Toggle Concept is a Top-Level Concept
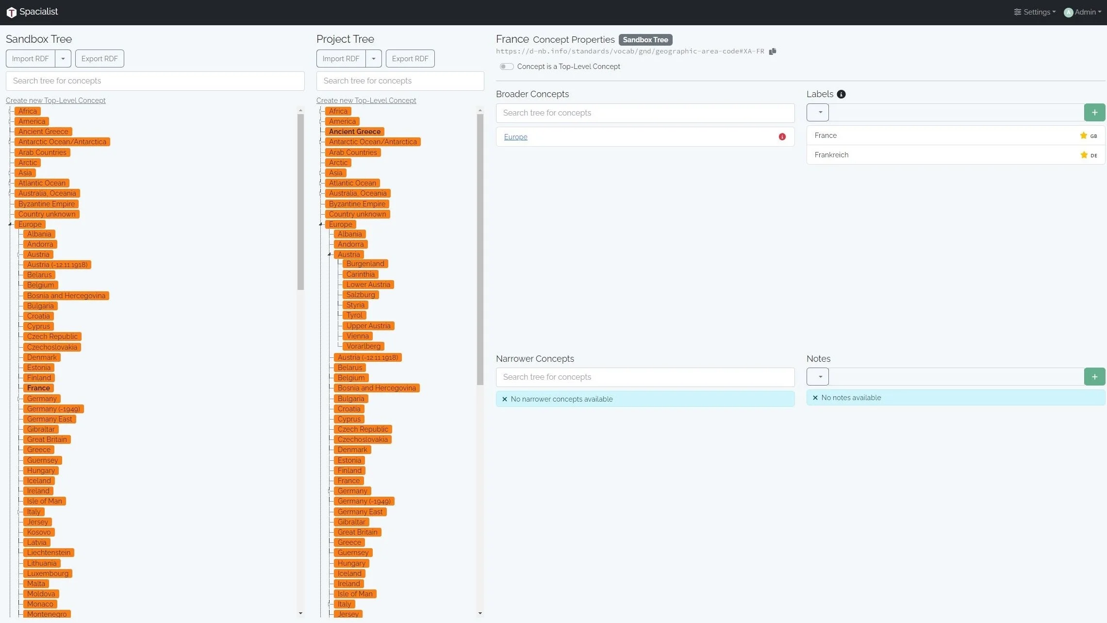The width and height of the screenshot is (1107, 623). 506,67
